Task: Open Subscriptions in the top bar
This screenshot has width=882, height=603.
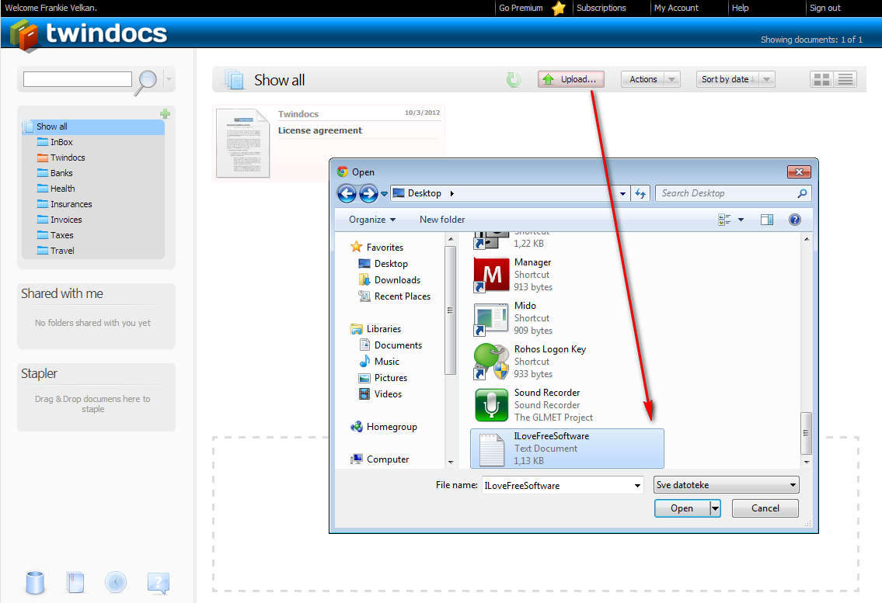Action: [x=601, y=8]
